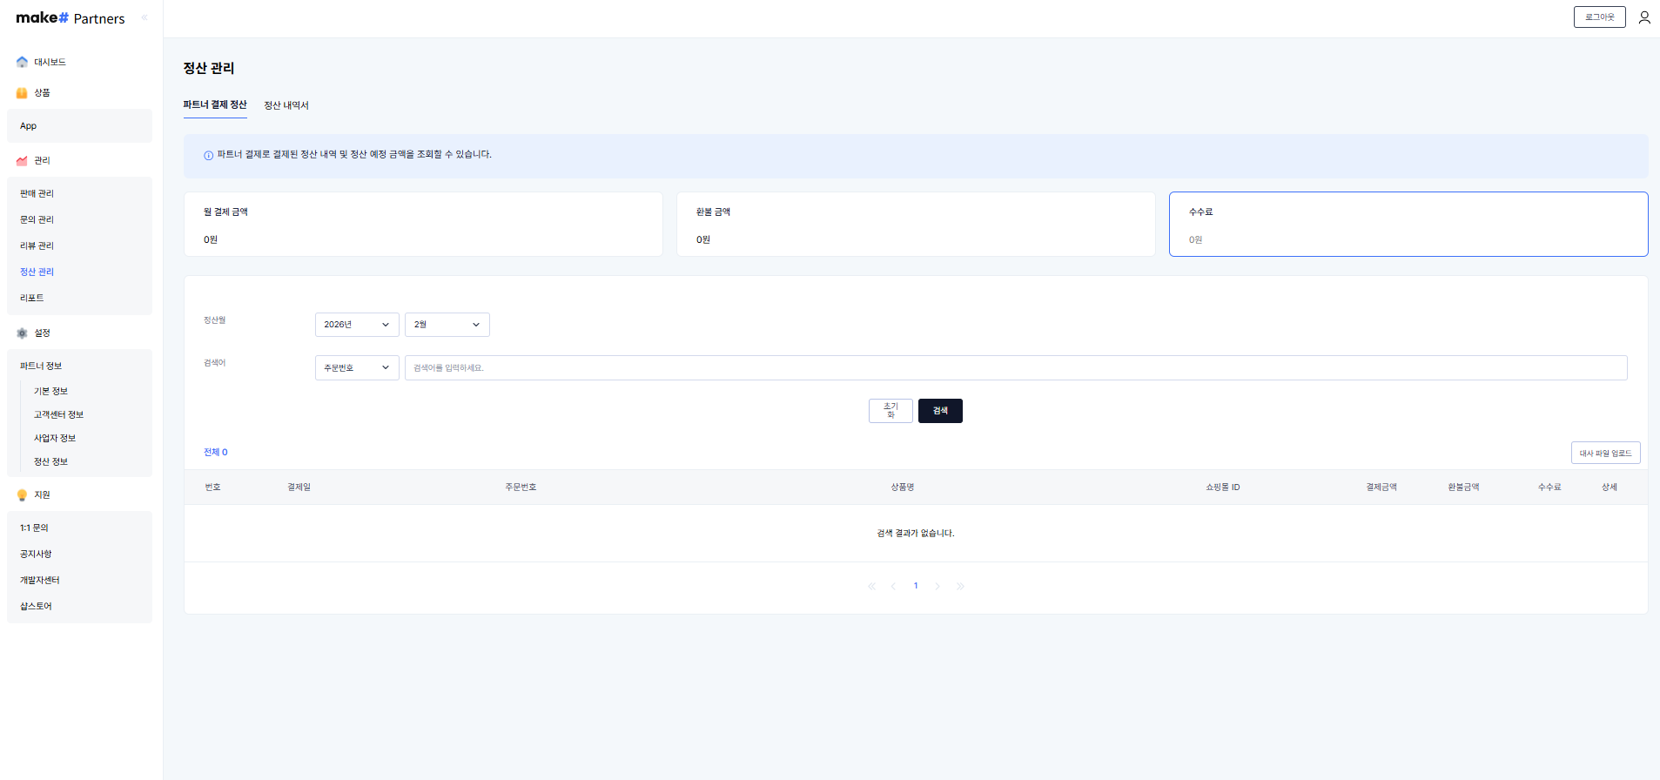Viewport: 1660px width, 780px height.
Task: Select the 파트너 결제 정산 tab
Action: (x=215, y=104)
